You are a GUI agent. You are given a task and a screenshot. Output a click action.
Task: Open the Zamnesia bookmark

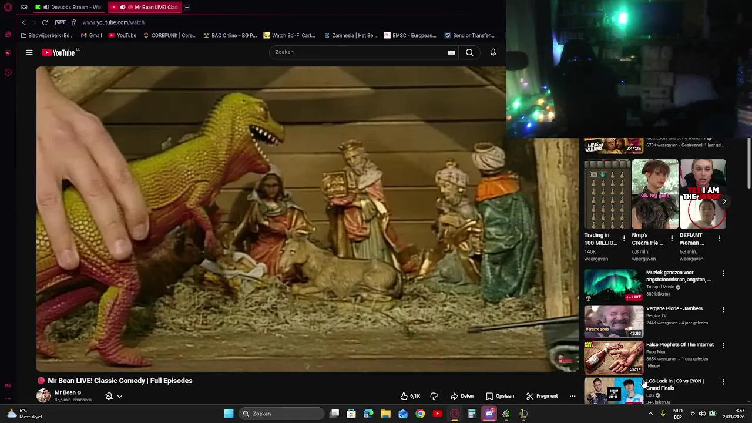click(350, 35)
